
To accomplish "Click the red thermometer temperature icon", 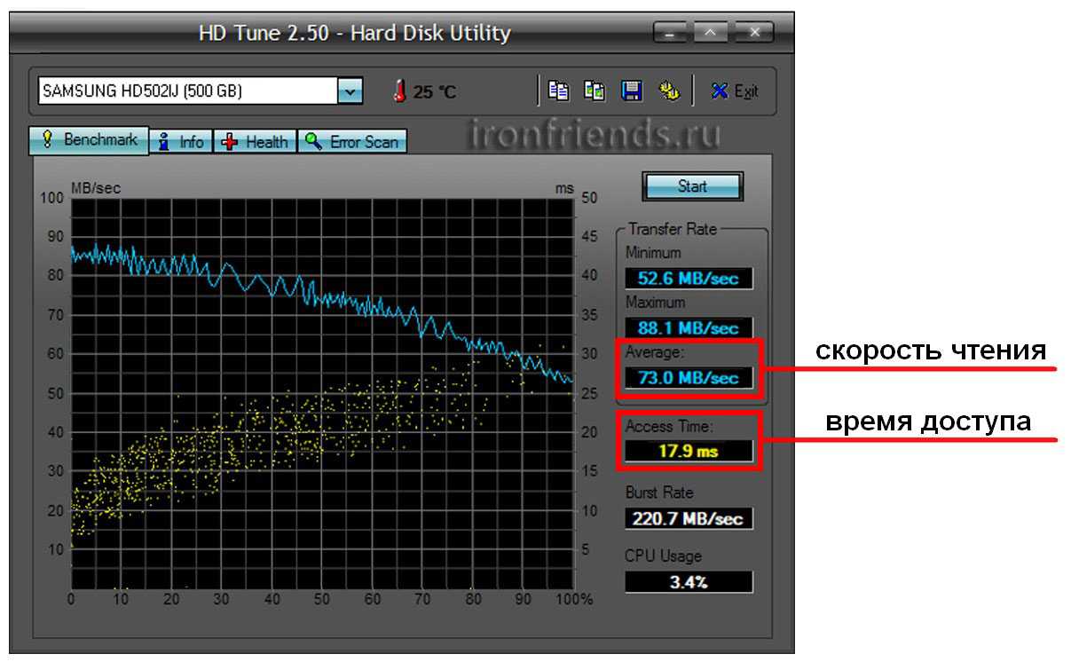I will pyautogui.click(x=399, y=91).
